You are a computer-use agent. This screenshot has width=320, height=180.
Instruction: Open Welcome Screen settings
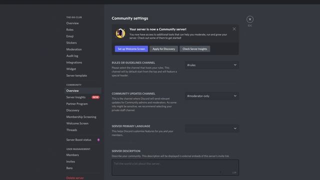[77, 123]
